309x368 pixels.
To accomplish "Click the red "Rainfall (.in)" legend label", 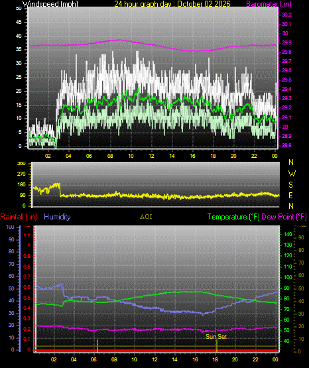I will click(x=19, y=217).
